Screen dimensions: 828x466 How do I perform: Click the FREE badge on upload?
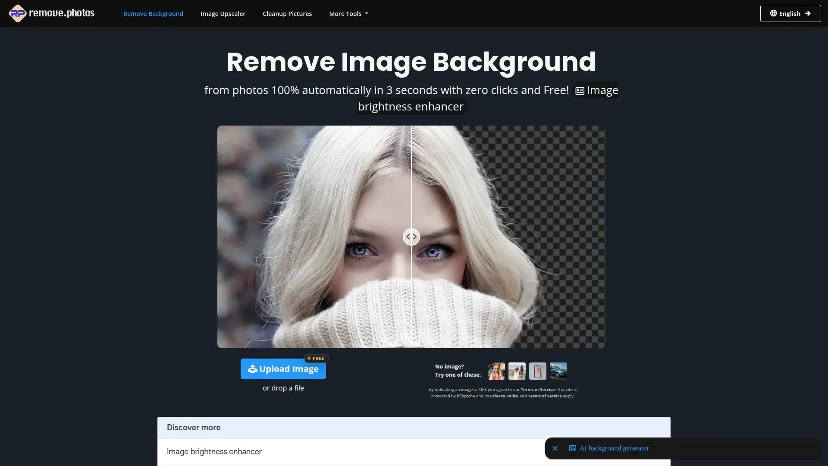[316, 359]
